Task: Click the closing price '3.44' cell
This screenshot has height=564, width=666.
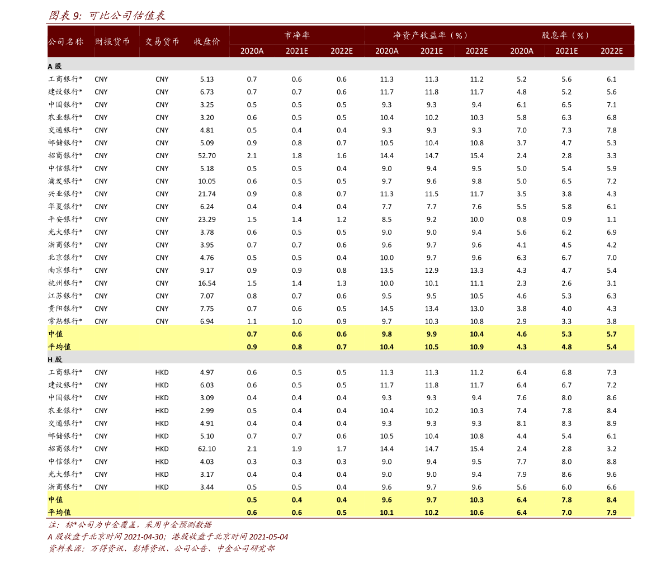Action: pos(207,487)
